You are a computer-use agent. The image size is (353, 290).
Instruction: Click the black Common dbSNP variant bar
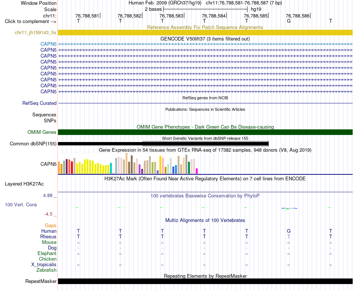163,144
